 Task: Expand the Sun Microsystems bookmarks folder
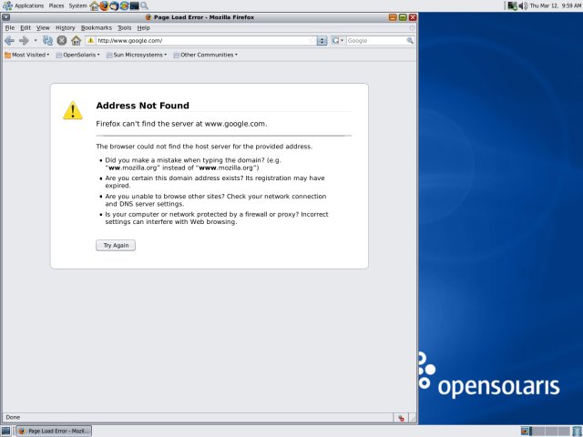(x=137, y=55)
